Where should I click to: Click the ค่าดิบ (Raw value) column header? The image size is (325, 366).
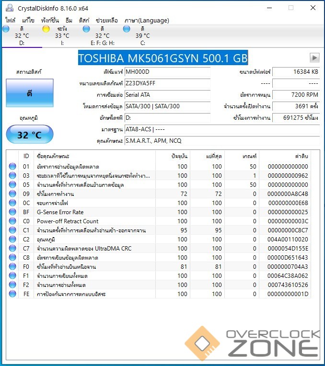[285, 156]
